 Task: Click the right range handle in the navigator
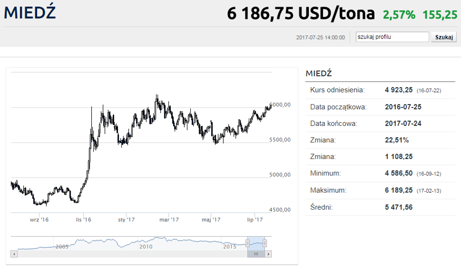(x=264, y=243)
